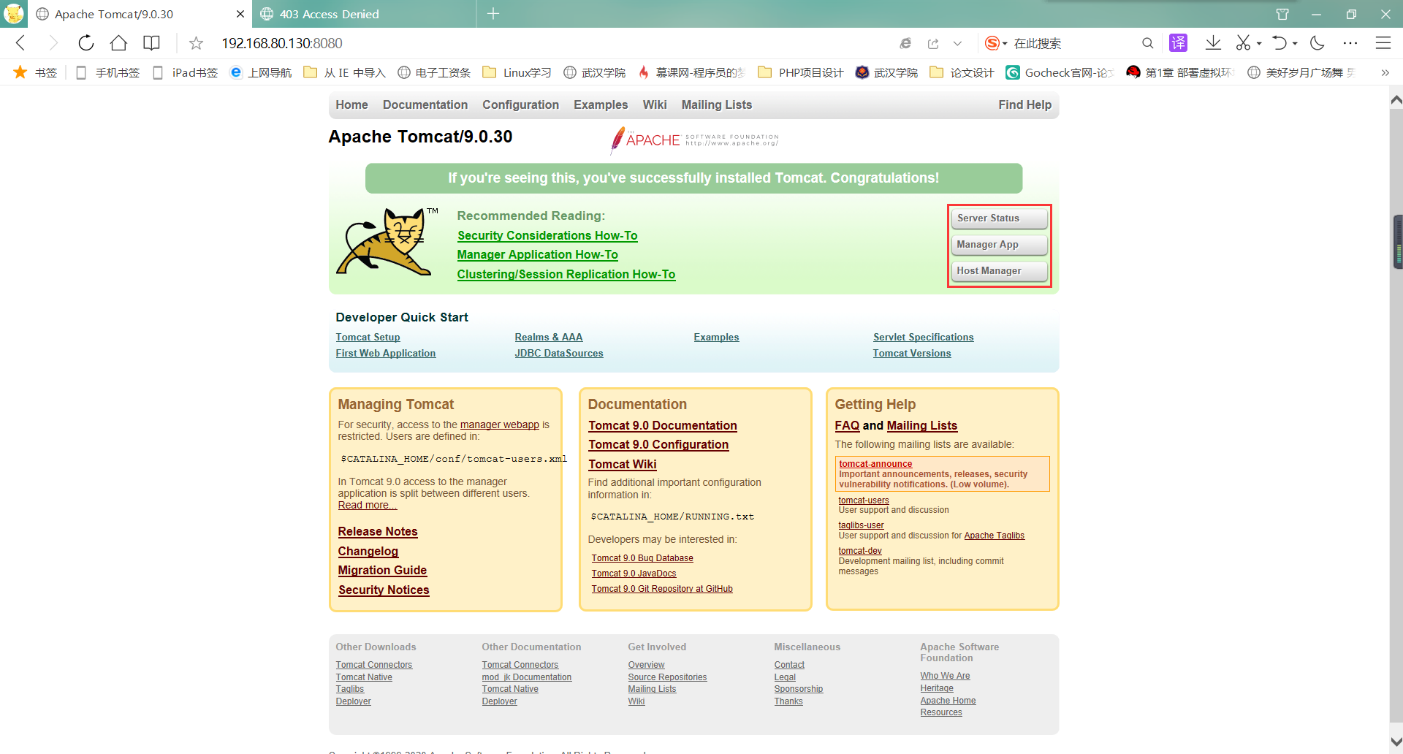The height and width of the screenshot is (754, 1403).
Task: Expand the undo closed tab dropdown arrow
Action: tap(1295, 44)
